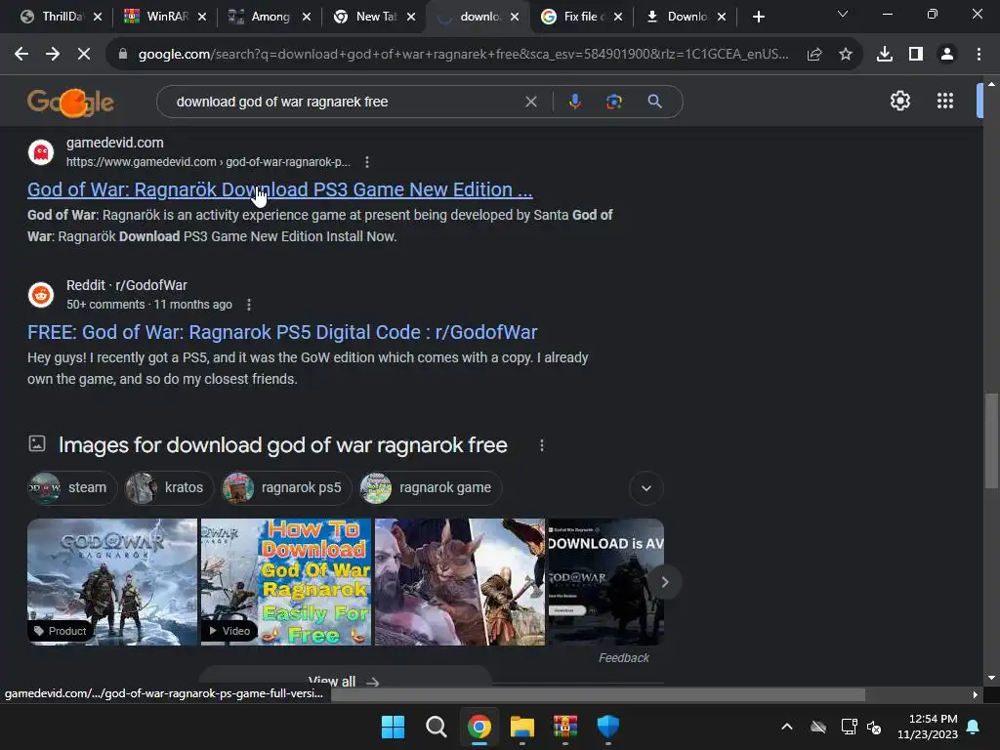The width and height of the screenshot is (1000, 750).
Task: Search by image with Lens icon
Action: [614, 102]
